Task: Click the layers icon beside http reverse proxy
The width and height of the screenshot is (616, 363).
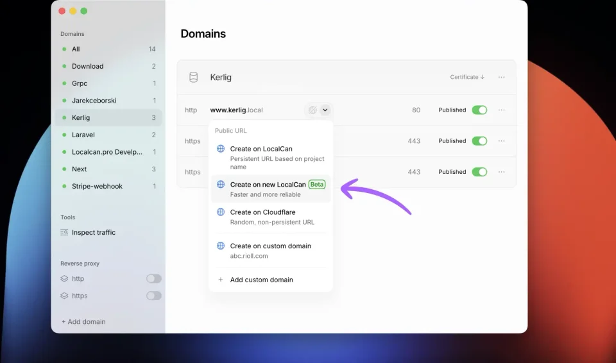Action: 64,278
